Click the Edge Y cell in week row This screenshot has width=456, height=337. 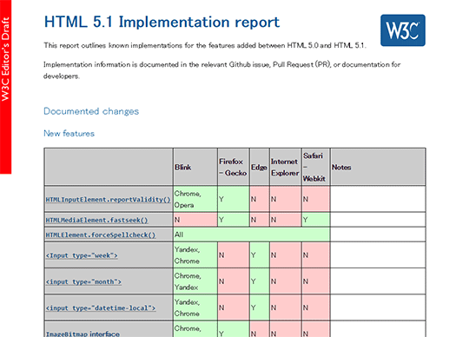259,255
